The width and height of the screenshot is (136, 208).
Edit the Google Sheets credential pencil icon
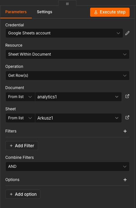click(127, 33)
